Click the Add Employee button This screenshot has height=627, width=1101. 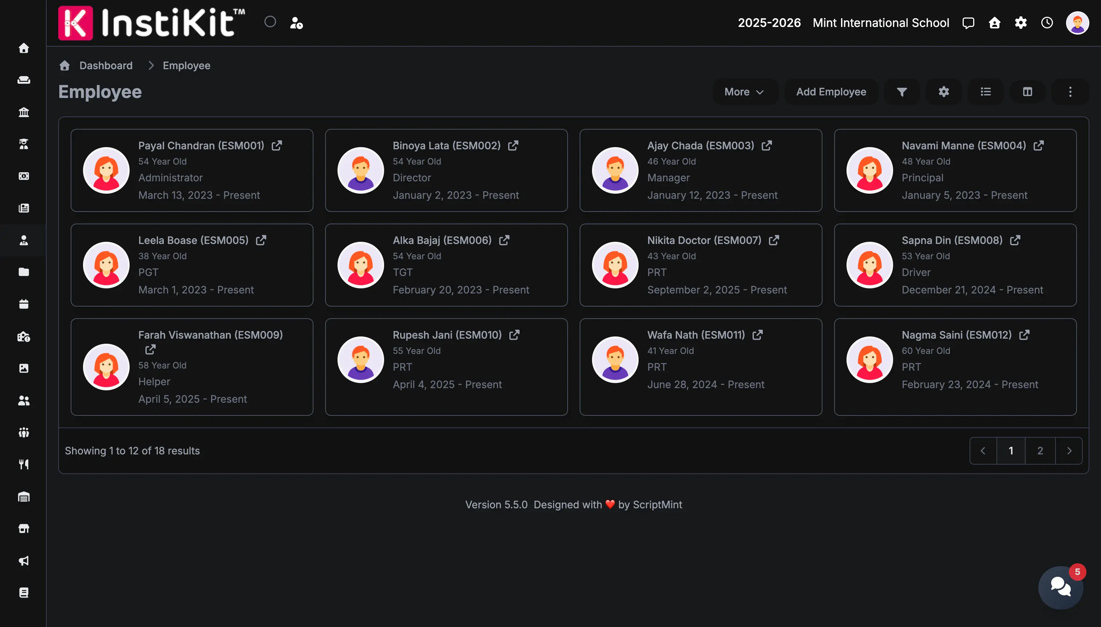tap(831, 92)
